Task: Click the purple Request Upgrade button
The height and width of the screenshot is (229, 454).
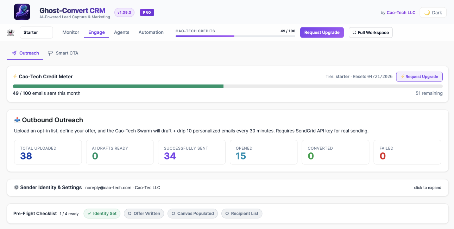Action: pyautogui.click(x=322, y=32)
